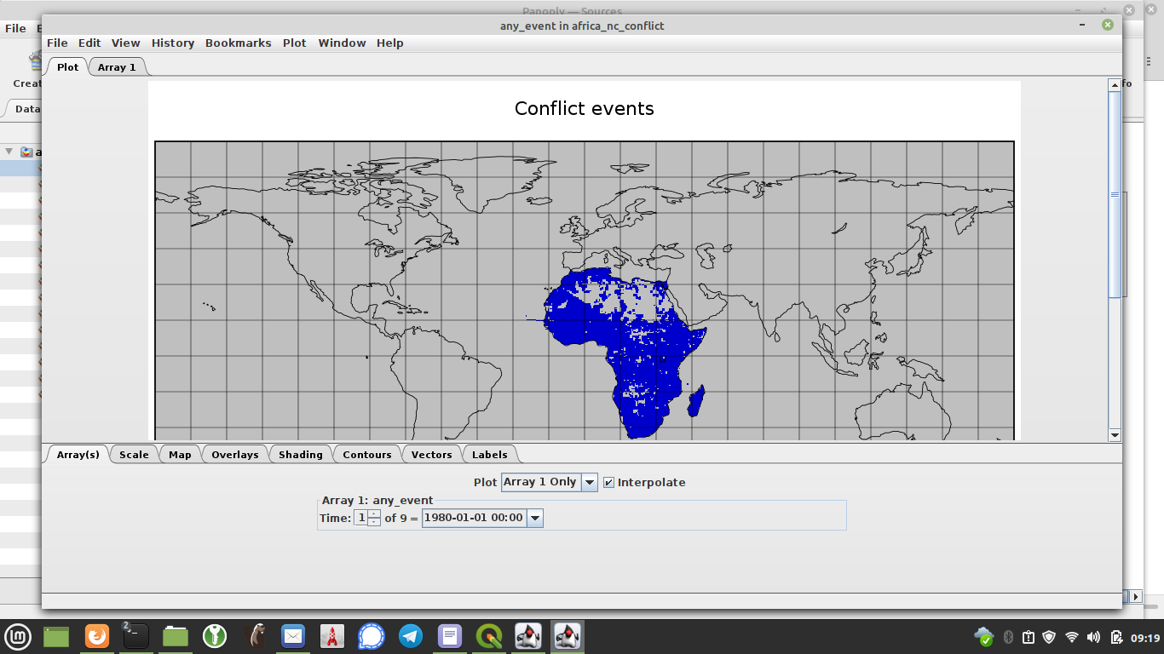This screenshot has height=654, width=1164.
Task: Open Telegram from the taskbar
Action: (x=411, y=636)
